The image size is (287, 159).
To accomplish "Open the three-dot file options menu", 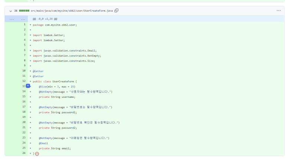I will click(x=278, y=11).
